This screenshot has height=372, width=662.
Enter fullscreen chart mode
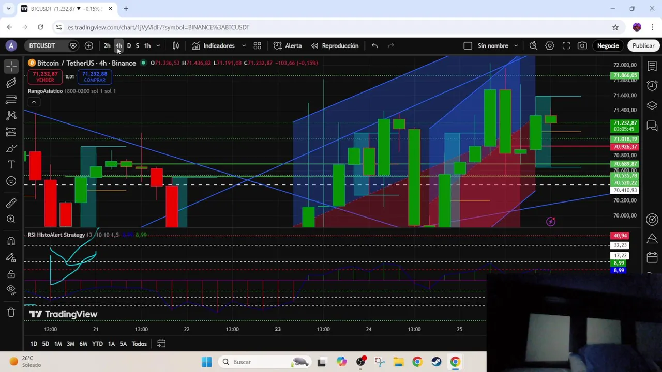[x=566, y=46]
